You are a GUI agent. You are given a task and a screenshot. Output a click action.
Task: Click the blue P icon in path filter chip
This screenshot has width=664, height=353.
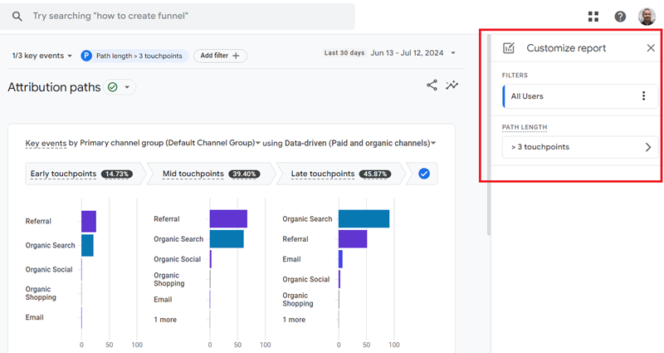coord(86,56)
